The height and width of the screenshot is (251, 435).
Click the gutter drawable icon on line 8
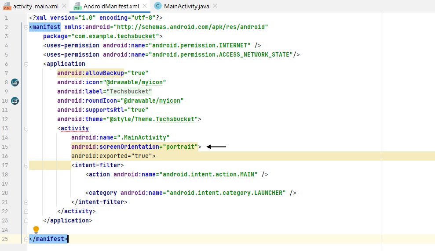point(15,82)
